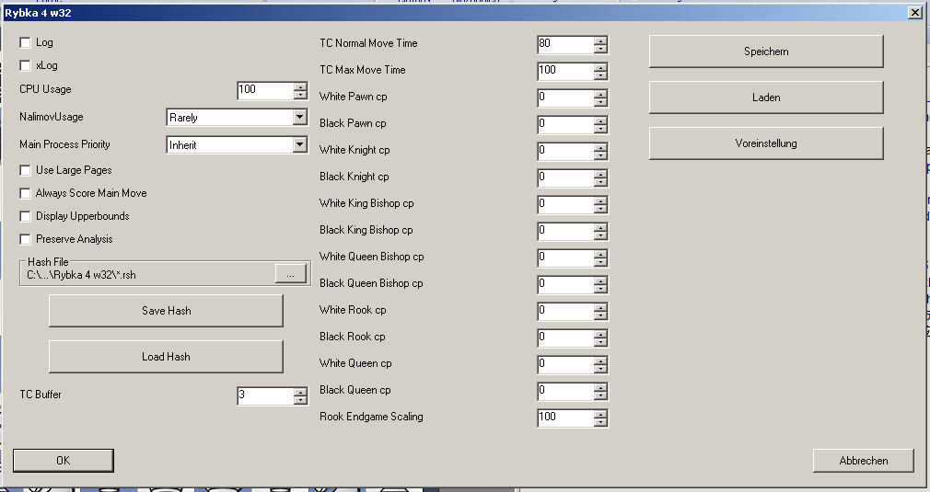Increase Rook Endgame Scaling value
The image size is (930, 492).
coord(601,414)
